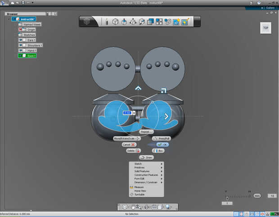Click the visual style sphere navigation icon

pyautogui.click(x=168, y=207)
